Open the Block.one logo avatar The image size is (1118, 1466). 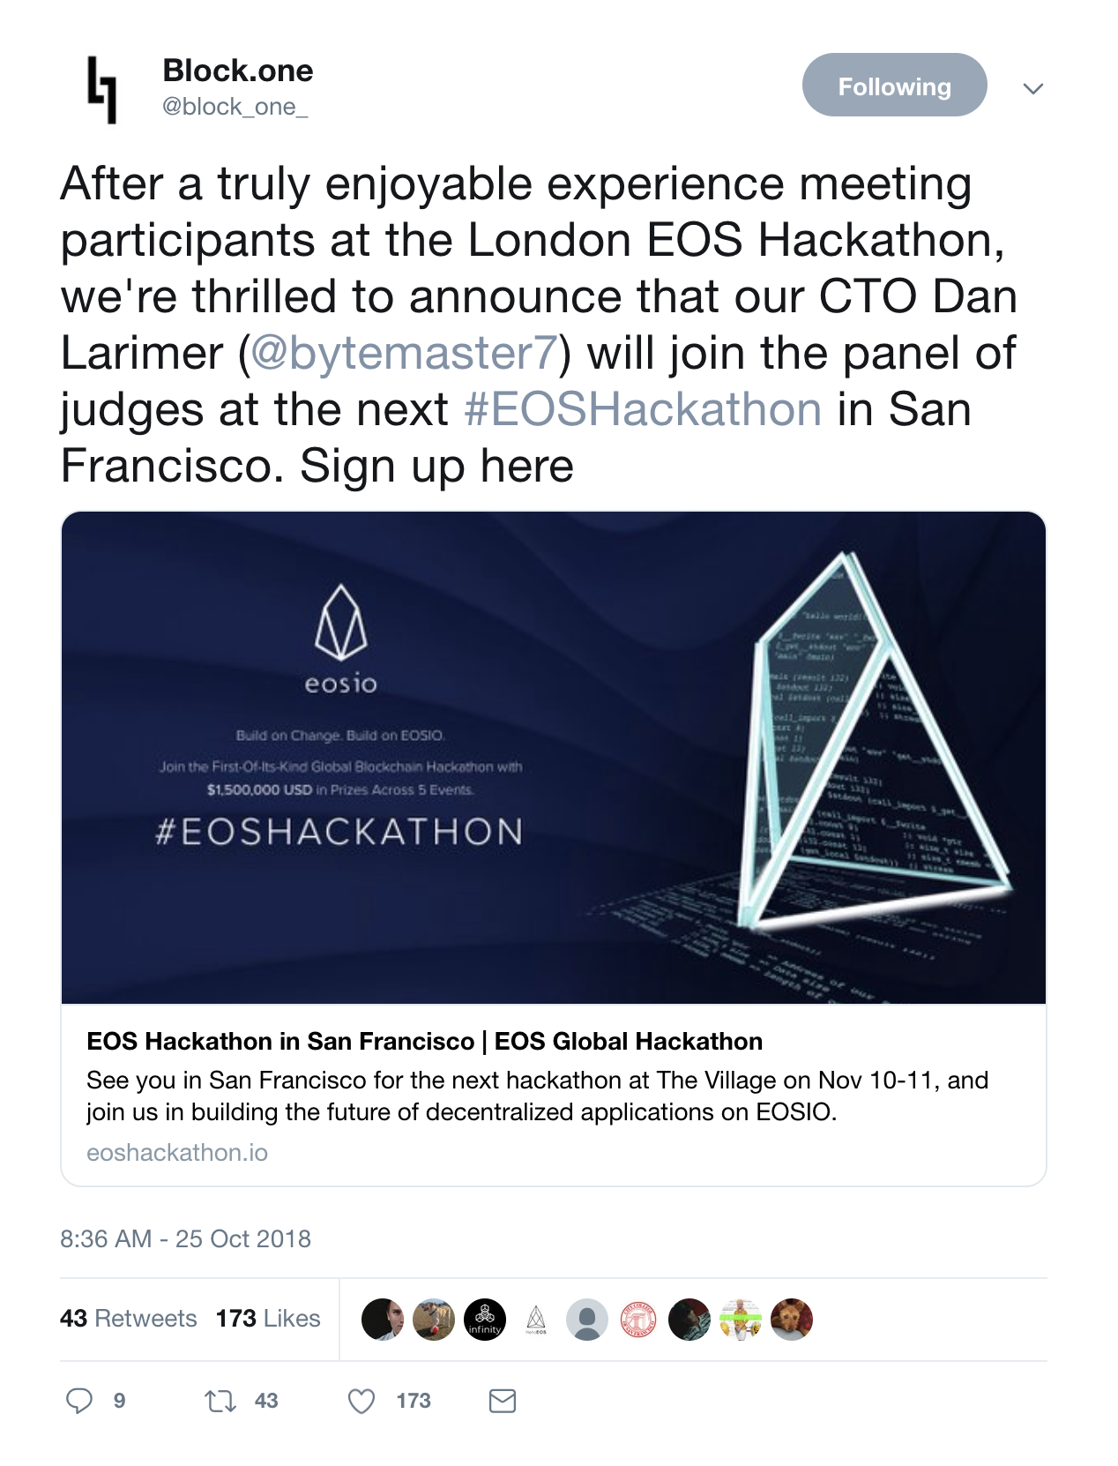tap(102, 89)
